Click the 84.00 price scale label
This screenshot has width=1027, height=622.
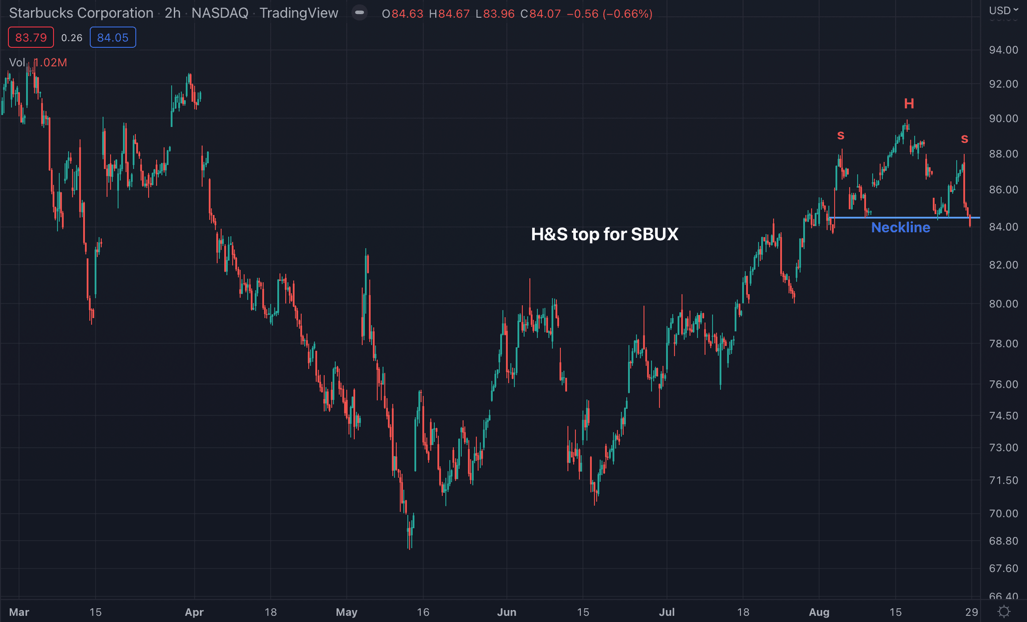click(1003, 227)
